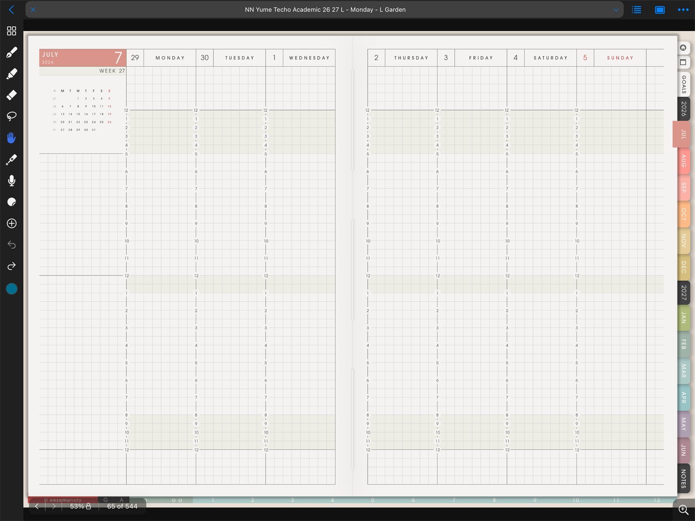Screen dimensions: 695x521
Task: Open search with magnifier icon
Action: pyautogui.click(x=684, y=510)
